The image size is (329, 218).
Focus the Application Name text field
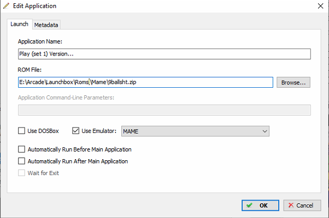[164, 54]
